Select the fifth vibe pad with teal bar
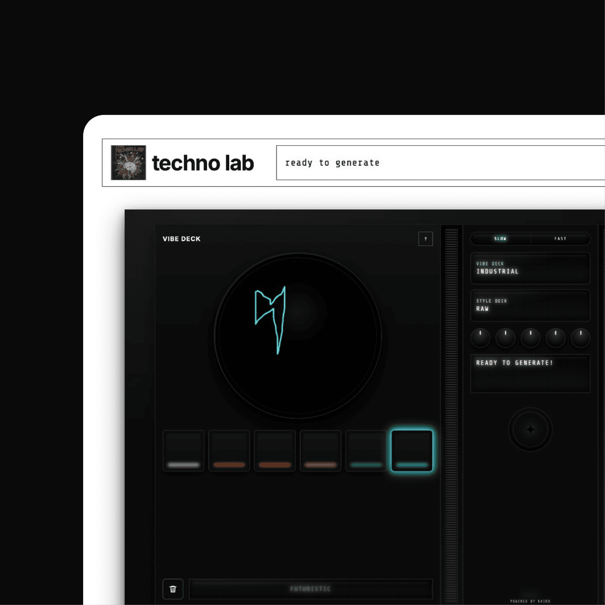This screenshot has width=605, height=605. (366, 451)
